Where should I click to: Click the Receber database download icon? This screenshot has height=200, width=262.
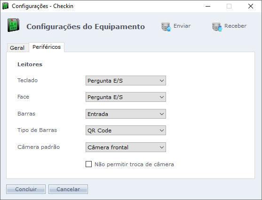(x=217, y=26)
